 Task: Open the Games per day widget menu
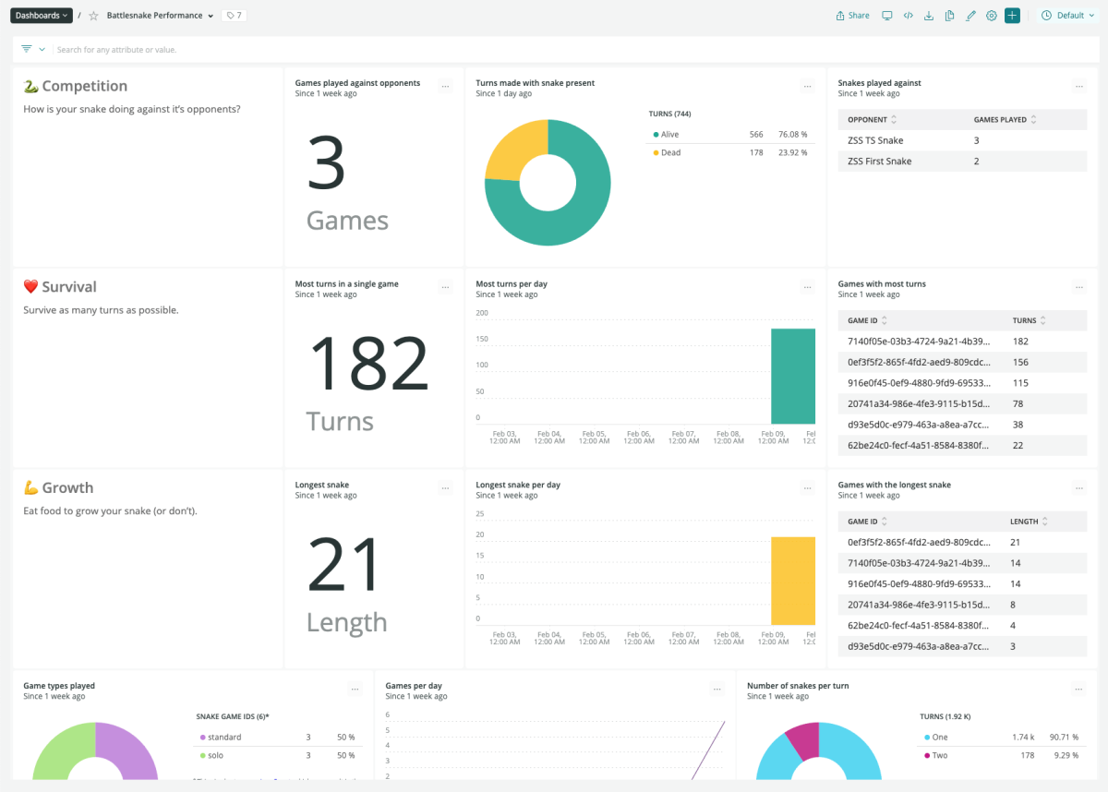click(717, 690)
